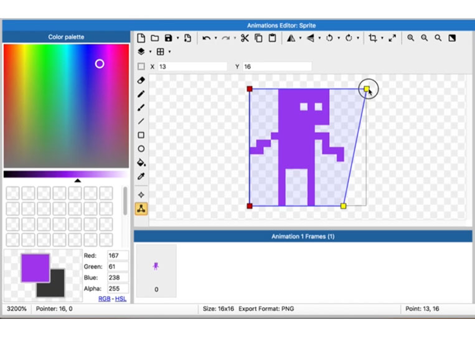The width and height of the screenshot is (475, 337).
Task: Open the save options dropdown arrow
Action: point(177,38)
